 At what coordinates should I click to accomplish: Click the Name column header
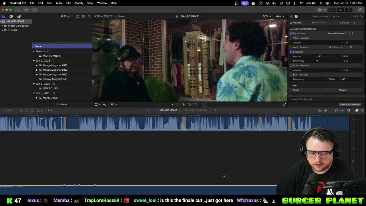[62, 46]
